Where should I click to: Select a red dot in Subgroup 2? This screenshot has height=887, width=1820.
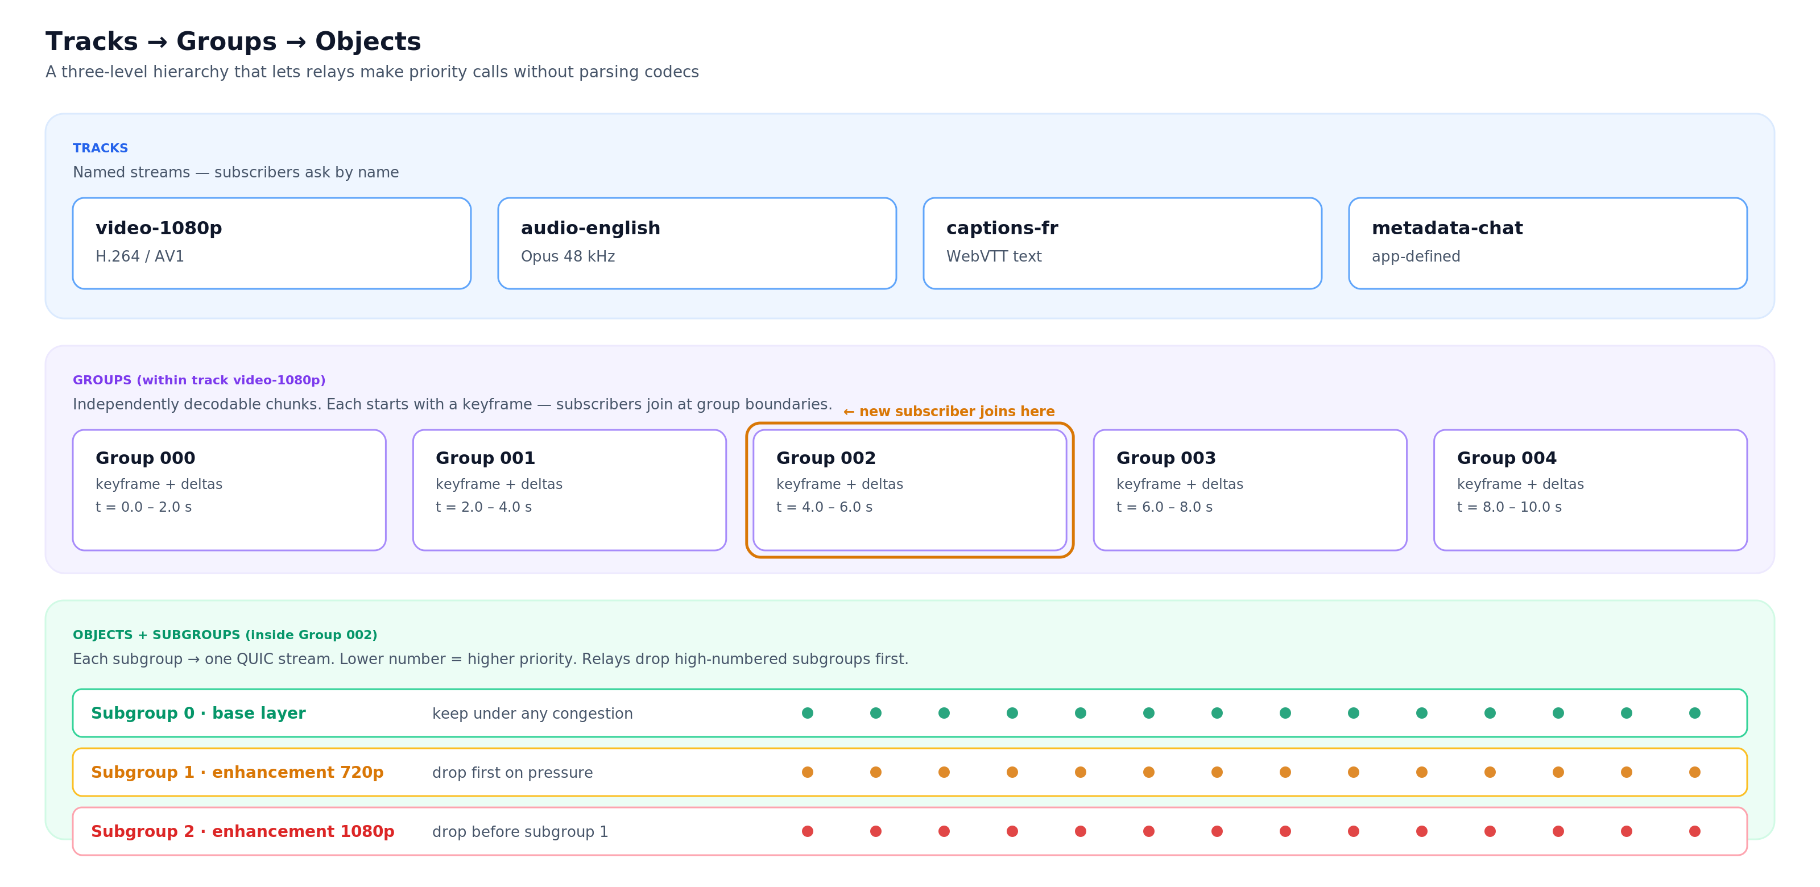pos(1079,832)
